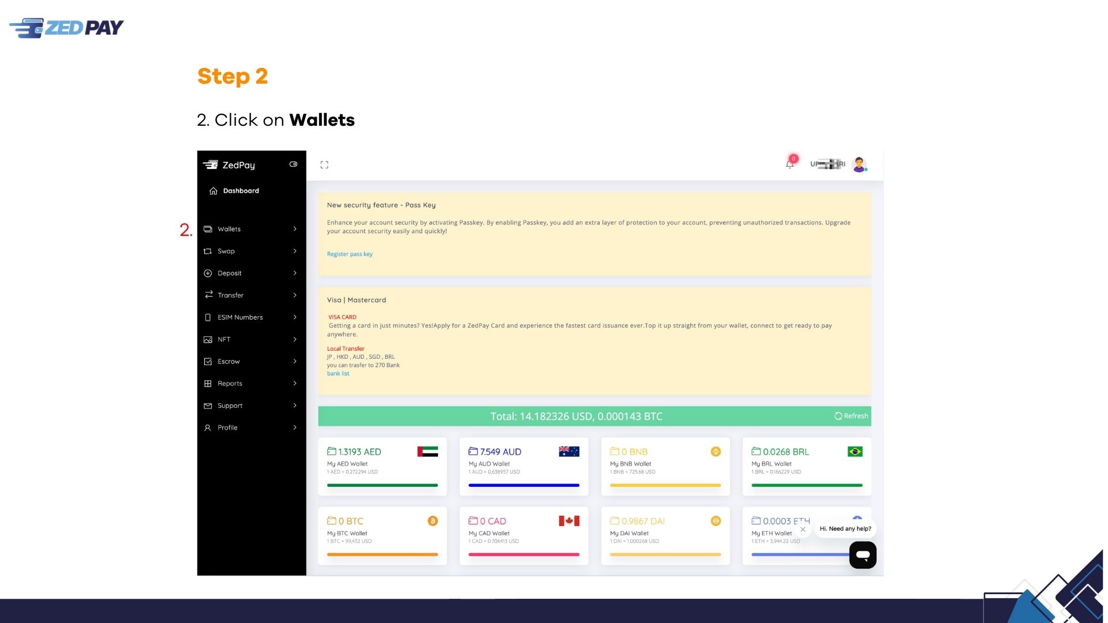Expand the Transfer menu chevron
Image resolution: width=1108 pixels, height=623 pixels.
[295, 295]
